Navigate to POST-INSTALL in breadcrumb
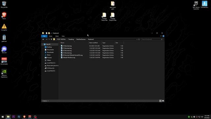211x119 pixels. coord(62,39)
